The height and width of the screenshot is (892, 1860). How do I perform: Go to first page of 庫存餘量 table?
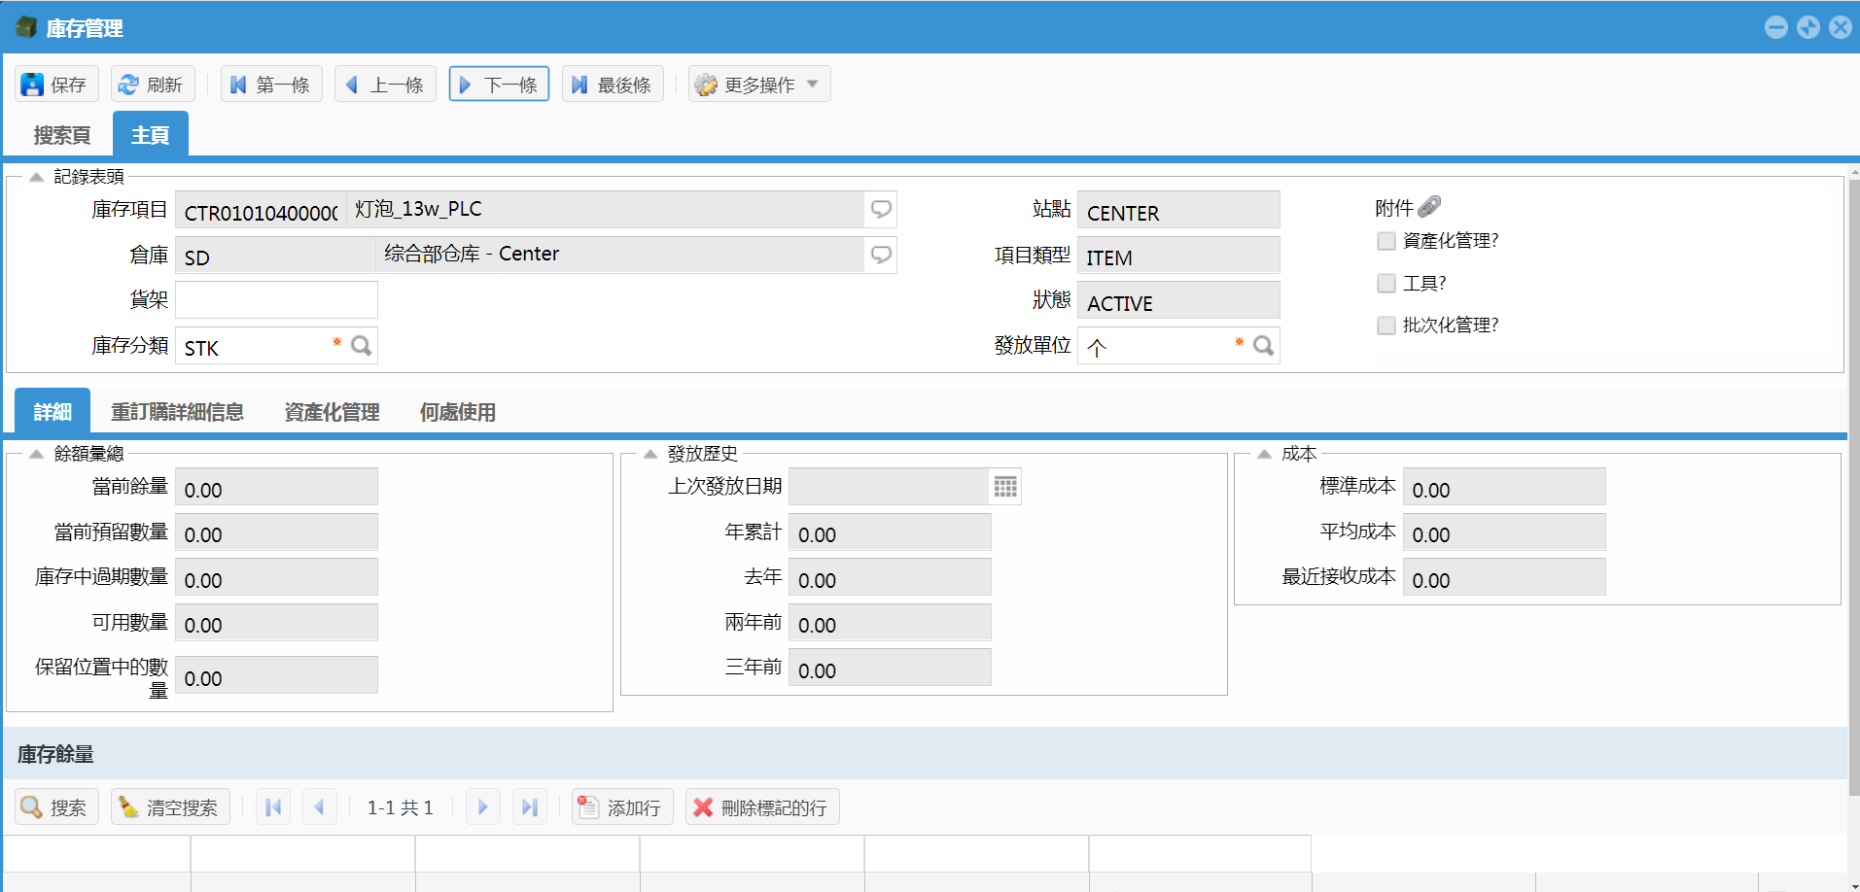[273, 807]
